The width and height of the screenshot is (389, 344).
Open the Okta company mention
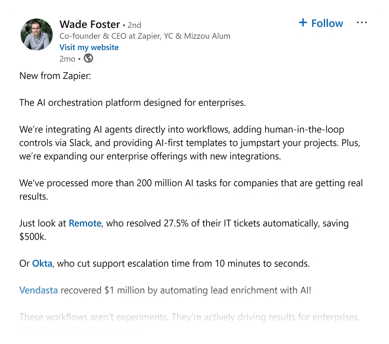(42, 263)
